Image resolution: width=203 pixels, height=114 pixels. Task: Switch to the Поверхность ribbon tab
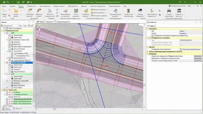pyautogui.click(x=31, y=6)
